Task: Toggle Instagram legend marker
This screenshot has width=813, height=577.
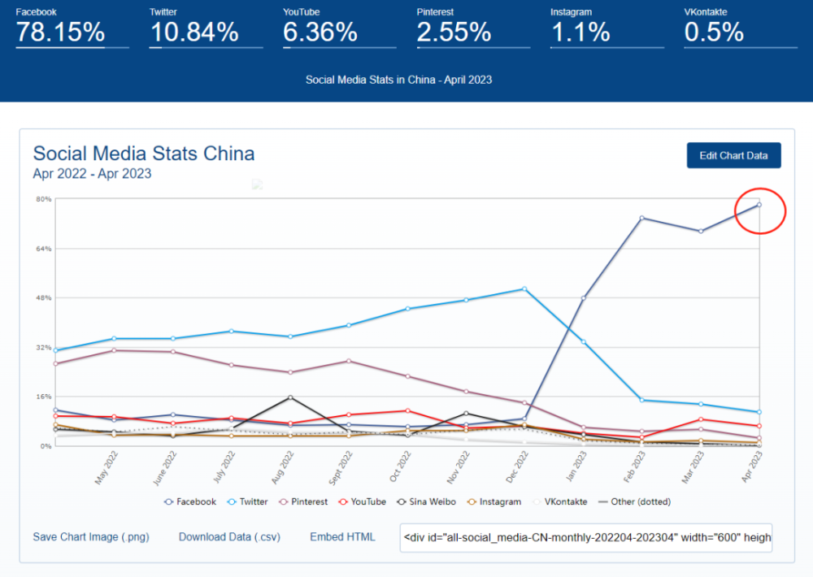Action: tap(472, 502)
